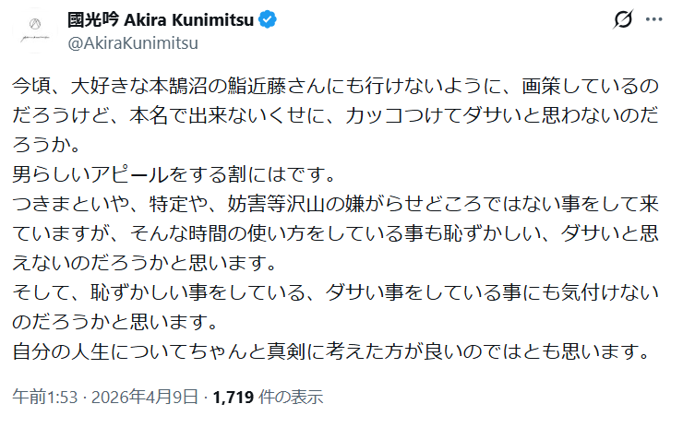Screen dimensions: 683x428
Task: Click the 1,719 view count number
Action: [x=234, y=398]
